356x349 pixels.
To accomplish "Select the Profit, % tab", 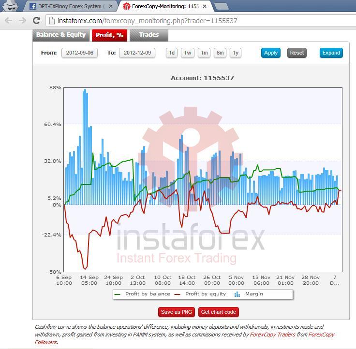I will 109,35.
